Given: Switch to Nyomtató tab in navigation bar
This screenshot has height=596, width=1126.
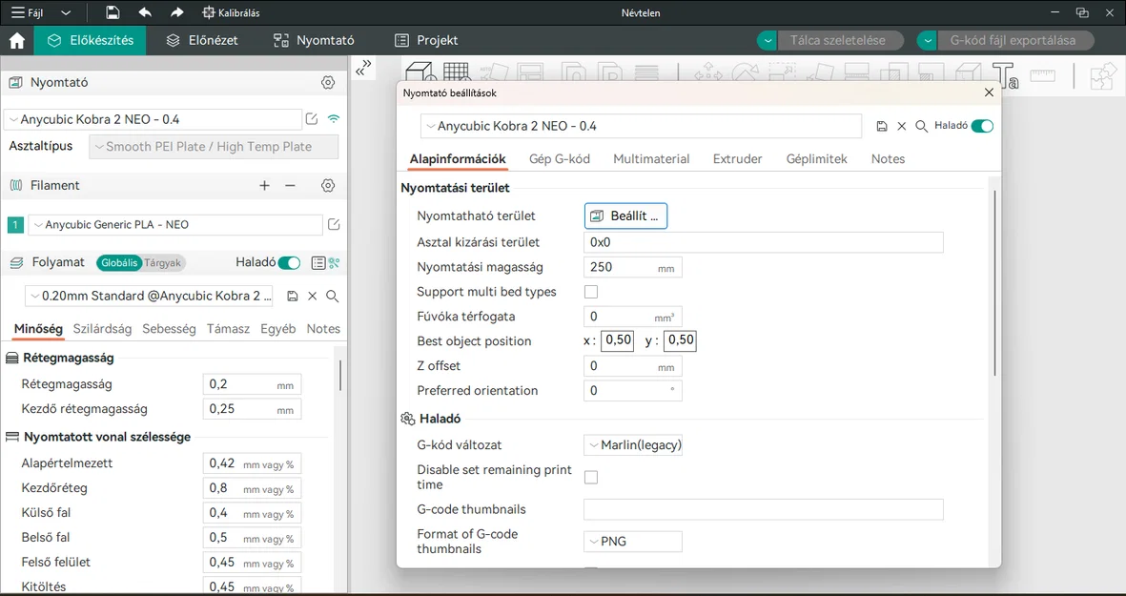Looking at the screenshot, I should point(314,41).
